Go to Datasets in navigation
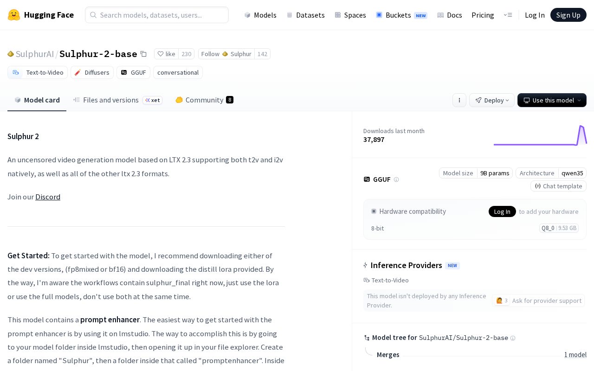This screenshot has height=371, width=594. click(x=306, y=15)
